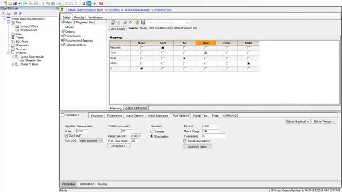Collapse the Steady State Simulation demo tree node
The image size is (342, 192).
pyautogui.click(x=4, y=19)
